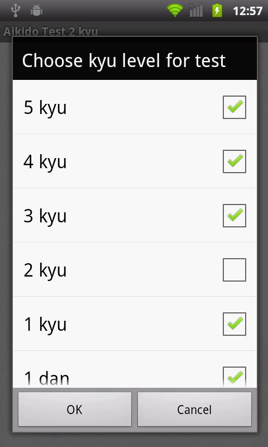Select the 5 kyu list row label
Screen dimensions: 268x447
pos(45,108)
